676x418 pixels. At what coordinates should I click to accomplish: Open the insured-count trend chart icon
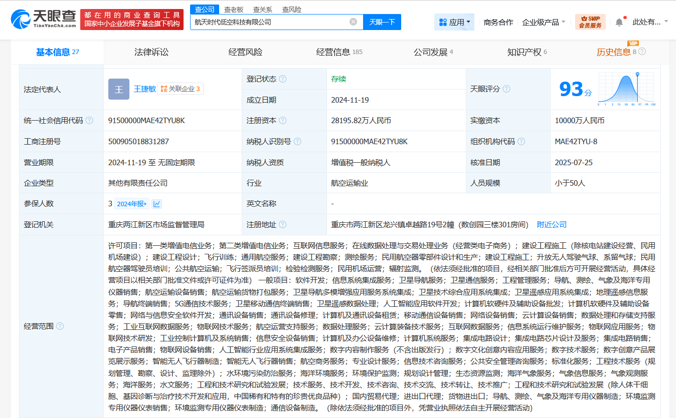[157, 204]
